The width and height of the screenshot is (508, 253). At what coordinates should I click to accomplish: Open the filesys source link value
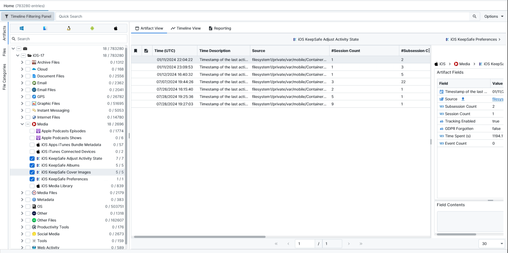coord(498,99)
